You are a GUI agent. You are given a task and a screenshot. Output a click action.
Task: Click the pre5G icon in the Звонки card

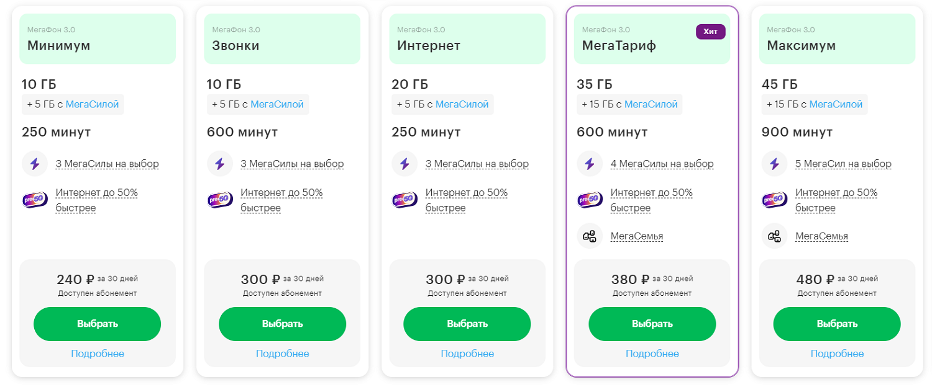pos(219,200)
